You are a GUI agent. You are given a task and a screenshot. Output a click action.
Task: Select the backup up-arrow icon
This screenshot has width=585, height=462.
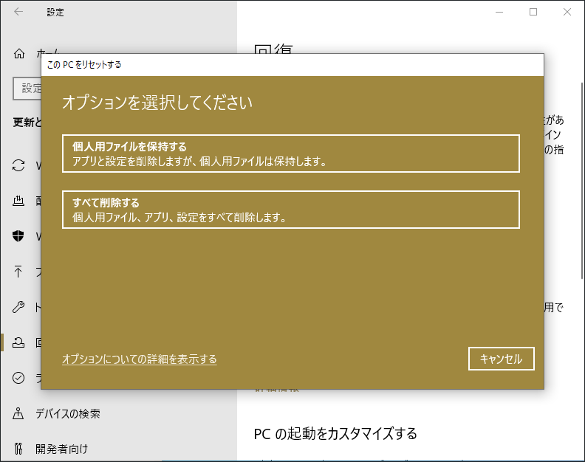[x=18, y=272]
